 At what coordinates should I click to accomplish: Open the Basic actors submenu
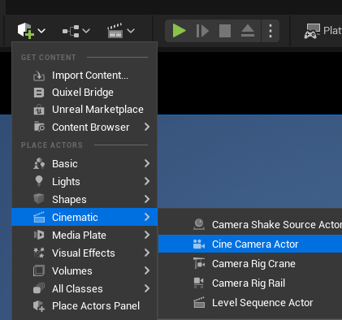[x=84, y=164]
